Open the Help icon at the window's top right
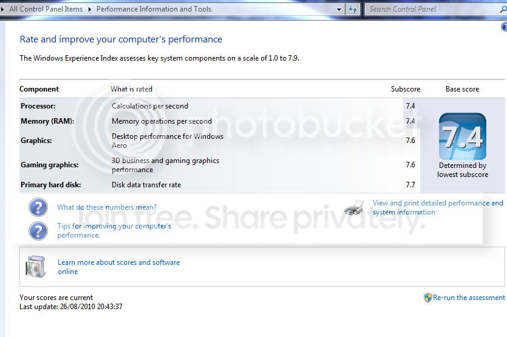The width and height of the screenshot is (507, 337). pyautogui.click(x=505, y=27)
